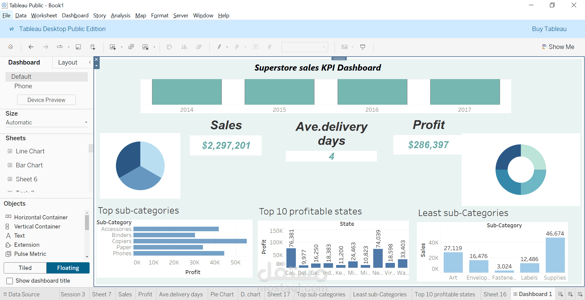Click the Clear Sheet icon

(145, 47)
